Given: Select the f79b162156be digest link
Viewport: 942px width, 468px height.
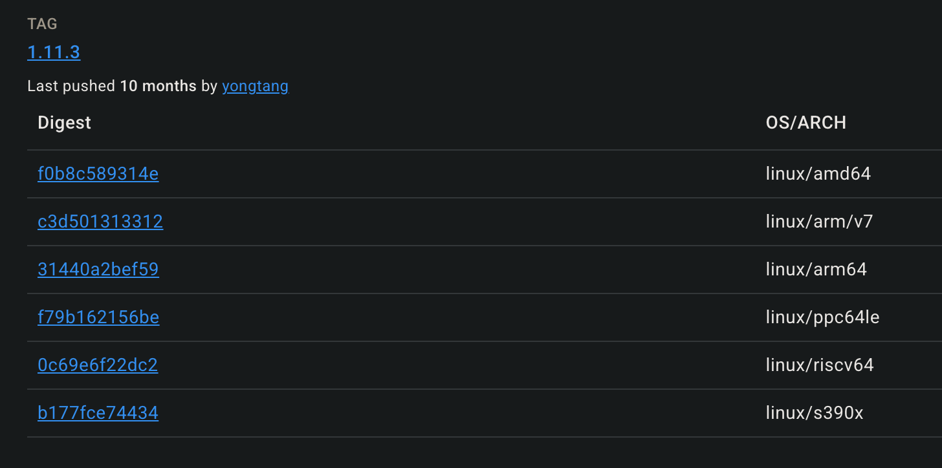Looking at the screenshot, I should pyautogui.click(x=98, y=317).
